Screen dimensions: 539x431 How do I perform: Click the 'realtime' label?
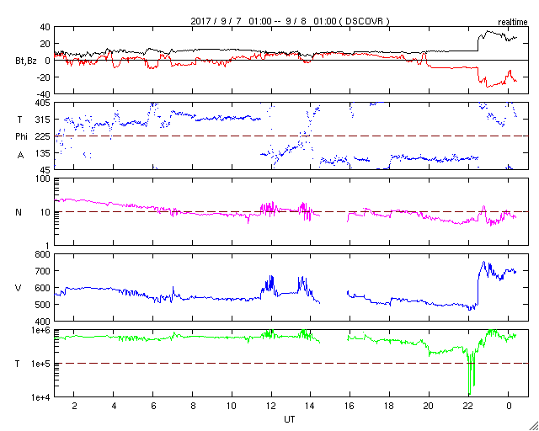[x=513, y=23]
